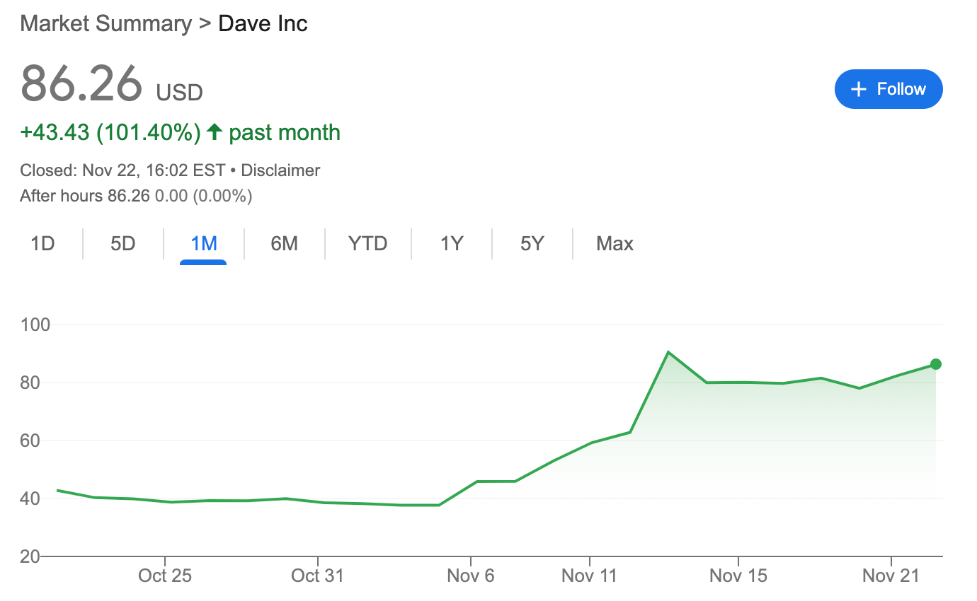Open the 5Y chart range
This screenshot has width=977, height=601.
[x=532, y=244]
